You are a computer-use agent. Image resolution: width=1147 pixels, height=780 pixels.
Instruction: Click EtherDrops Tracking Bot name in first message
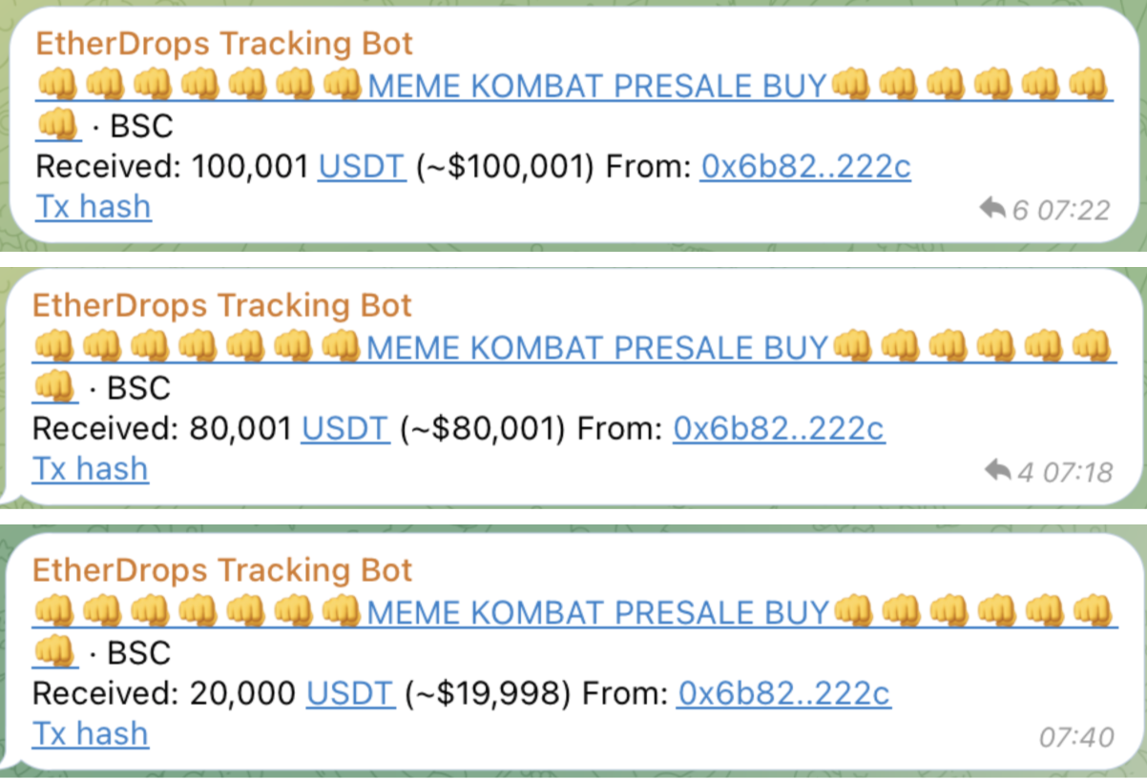tap(224, 44)
